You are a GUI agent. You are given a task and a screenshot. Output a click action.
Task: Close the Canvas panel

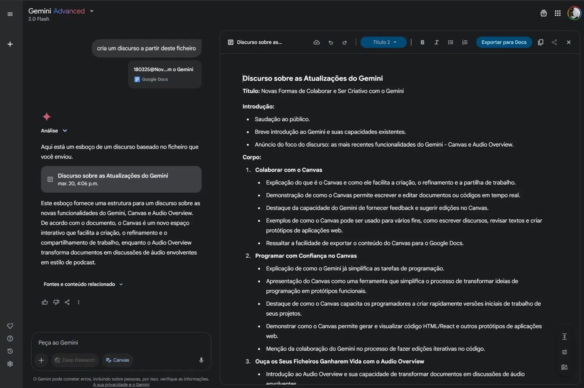pyautogui.click(x=569, y=42)
